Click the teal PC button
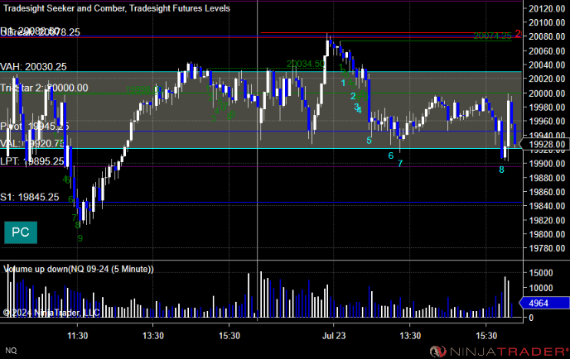The width and height of the screenshot is (570, 359). (21, 232)
